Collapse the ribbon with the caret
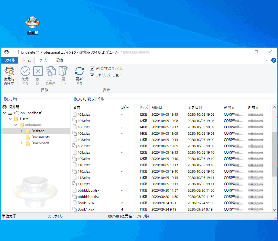 click(267, 60)
